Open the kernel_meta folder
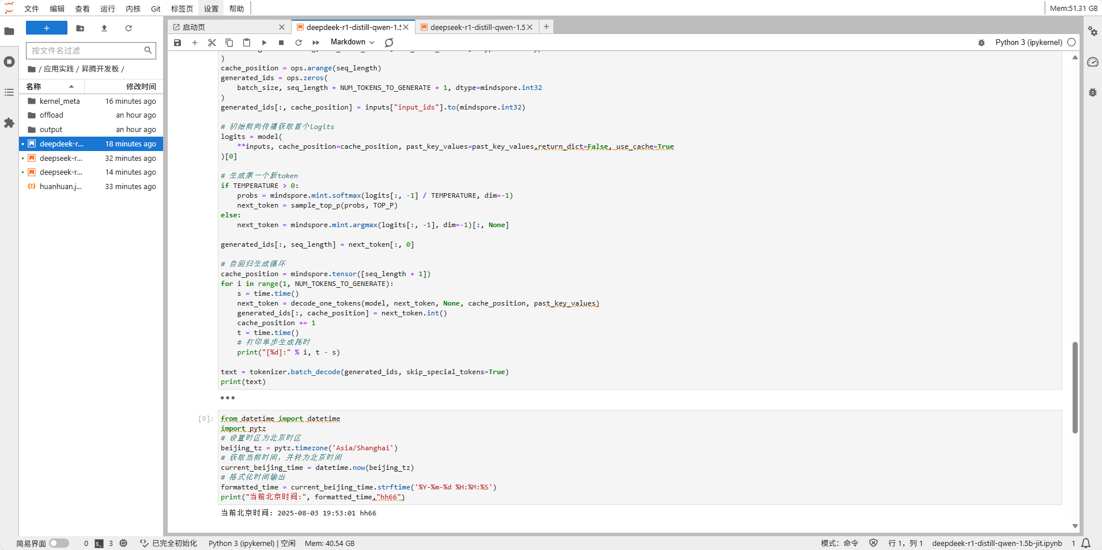Screen dimensions: 1102x550 (60, 101)
